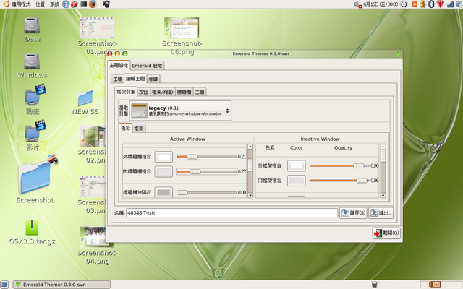
Task: Click Inactive Window list scroll-down arrow
Action: coord(383,195)
